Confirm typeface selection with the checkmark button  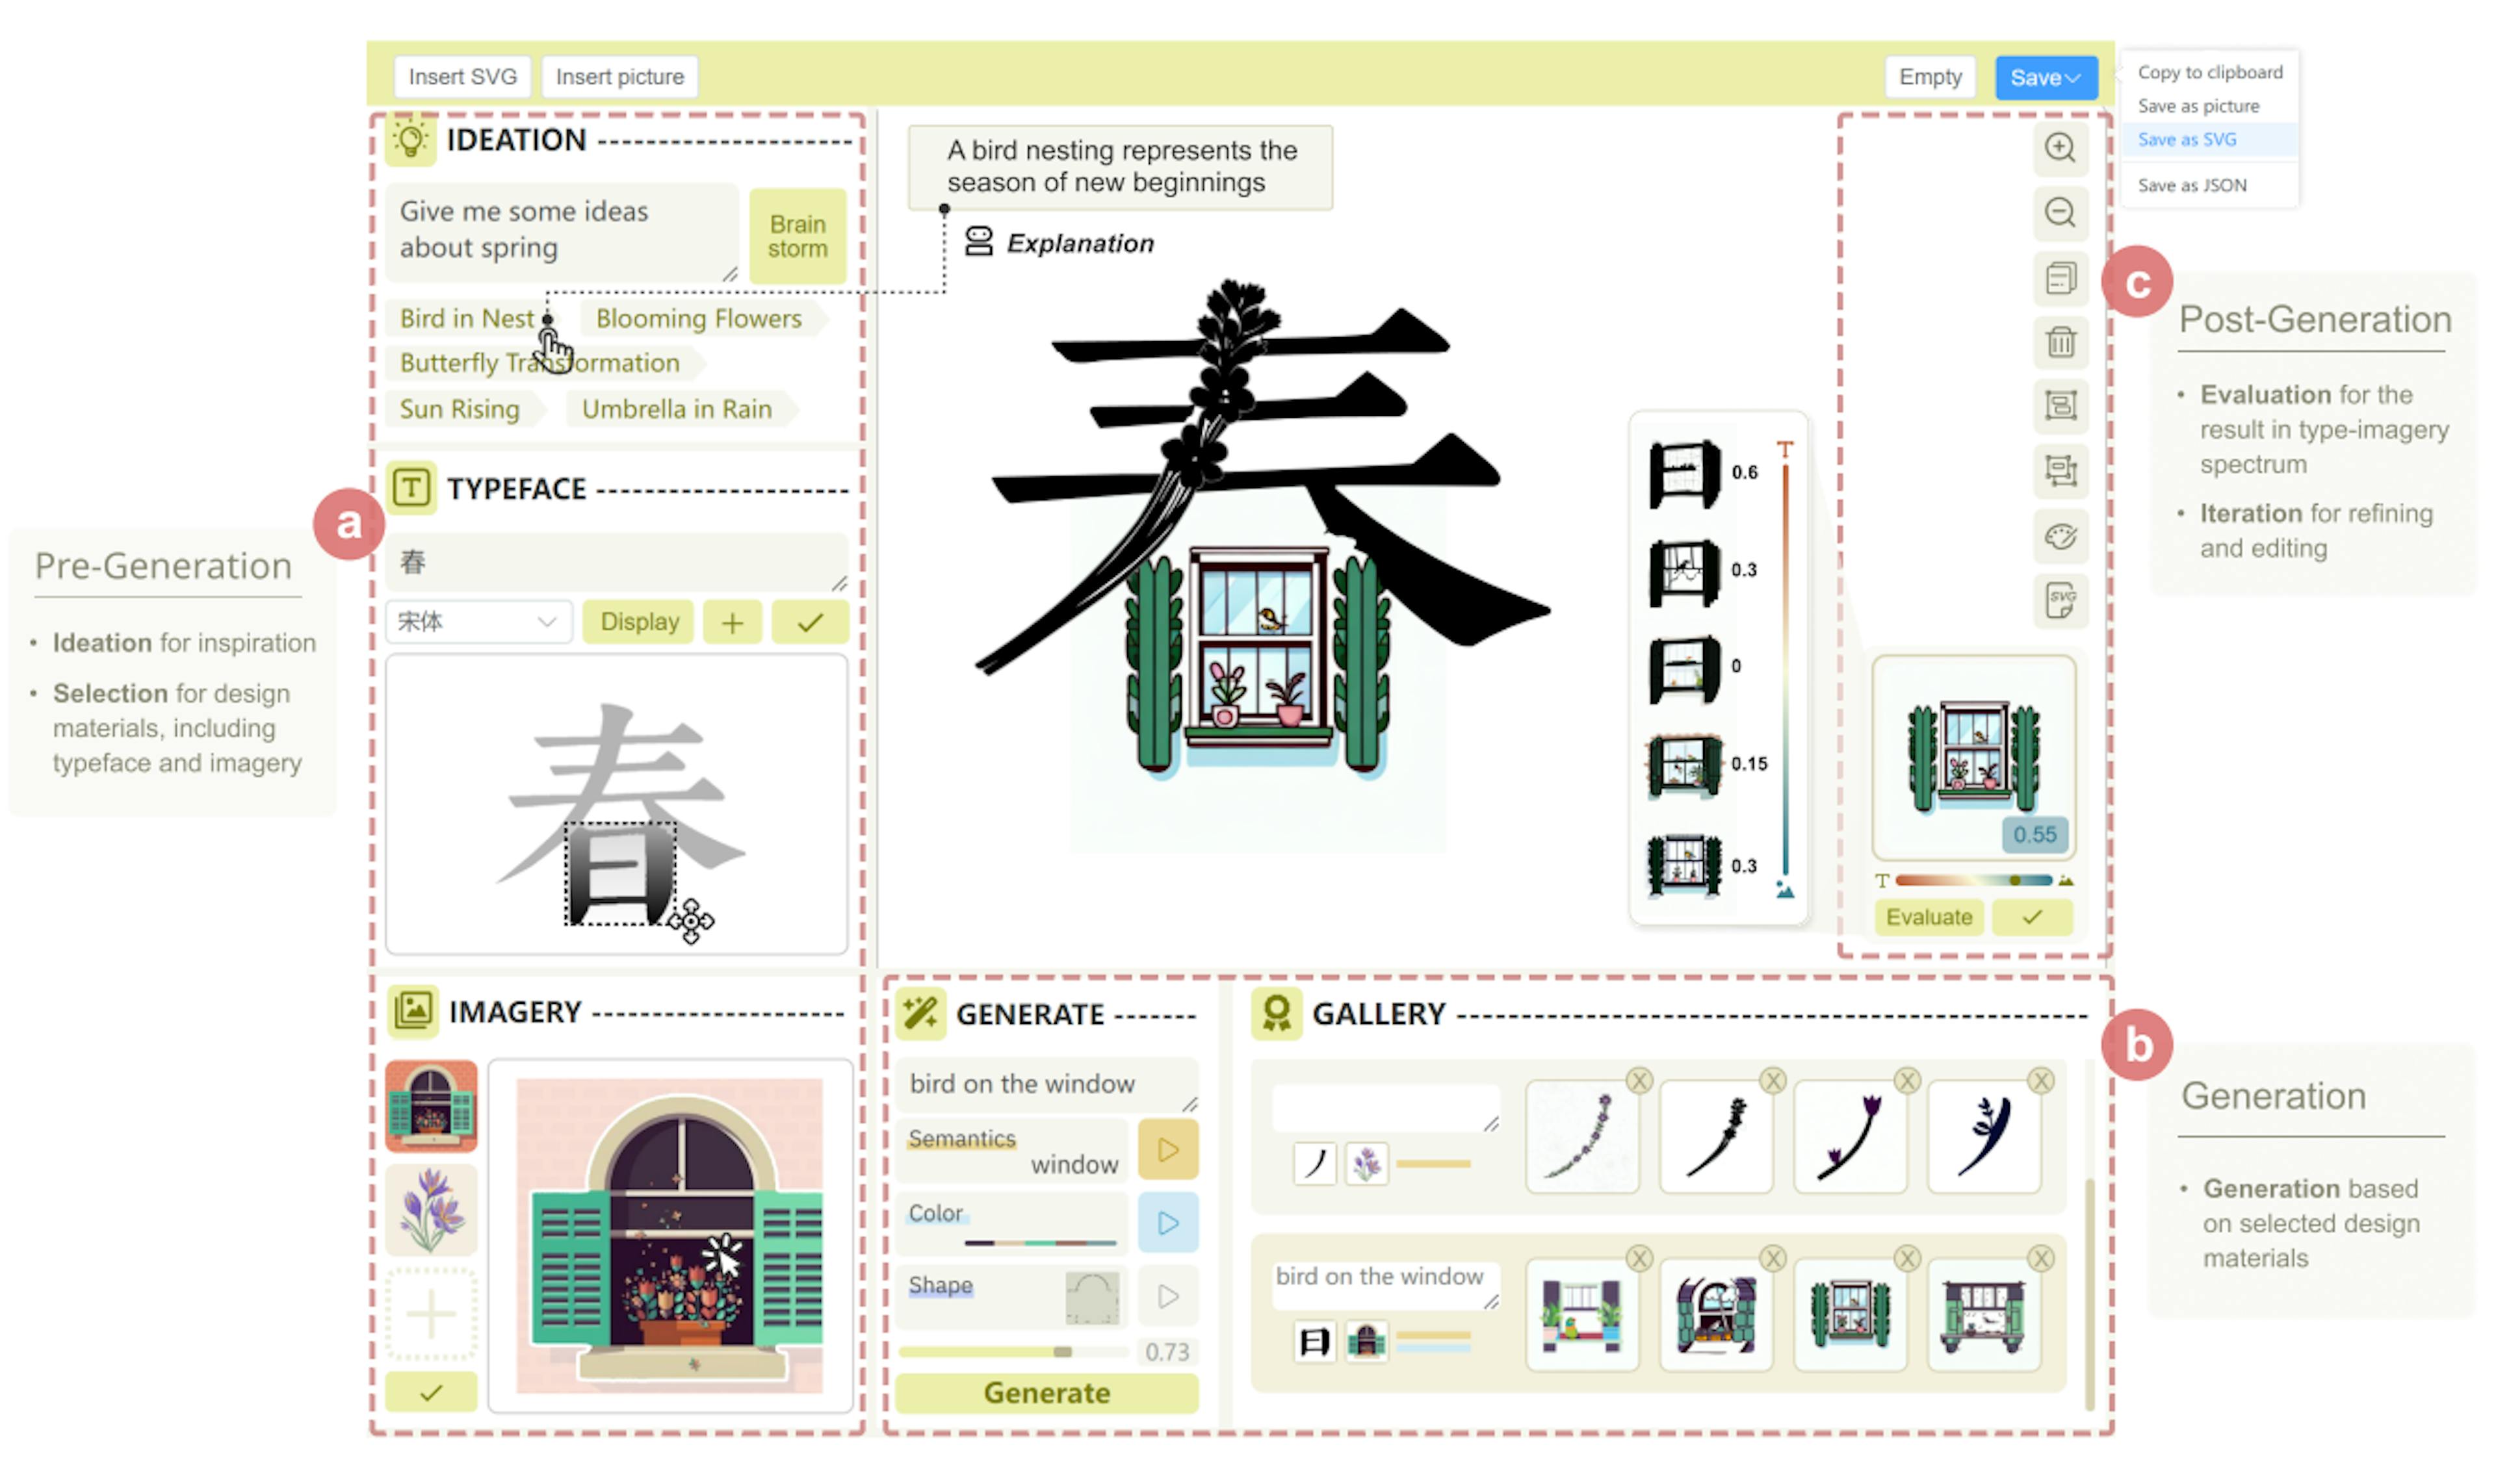point(811,621)
